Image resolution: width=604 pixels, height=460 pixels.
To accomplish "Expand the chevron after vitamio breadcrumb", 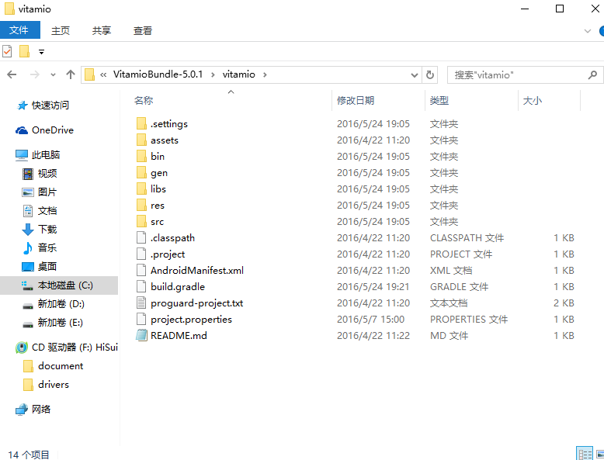I will [265, 74].
